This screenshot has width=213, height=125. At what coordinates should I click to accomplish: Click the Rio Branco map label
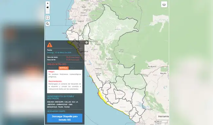[x=152, y=66]
